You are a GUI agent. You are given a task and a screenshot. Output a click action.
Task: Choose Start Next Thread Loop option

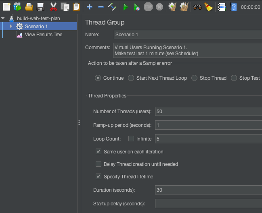[x=131, y=78]
